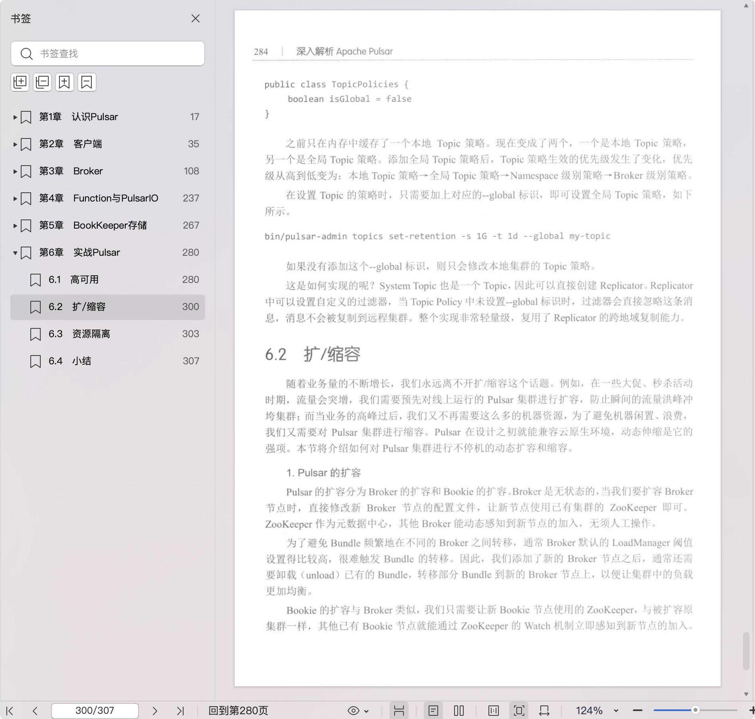The width and height of the screenshot is (755, 719).
Task: Click the expand all bookmarks icon
Action: (x=20, y=82)
